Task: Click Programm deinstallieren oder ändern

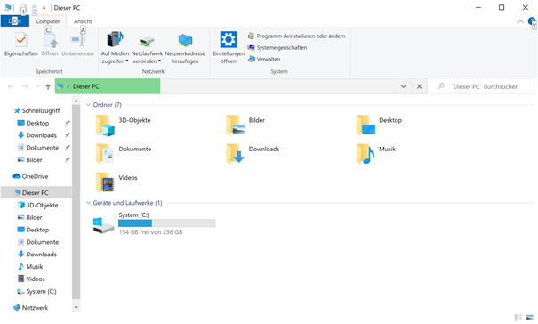Action: click(x=296, y=36)
